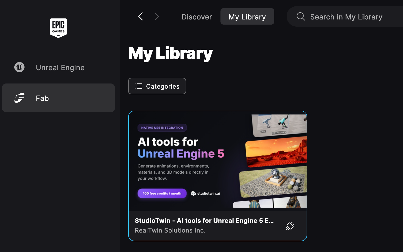The height and width of the screenshot is (252, 403).
Task: Click the plugin plug icon on StudioTwin card
Action: (x=290, y=226)
